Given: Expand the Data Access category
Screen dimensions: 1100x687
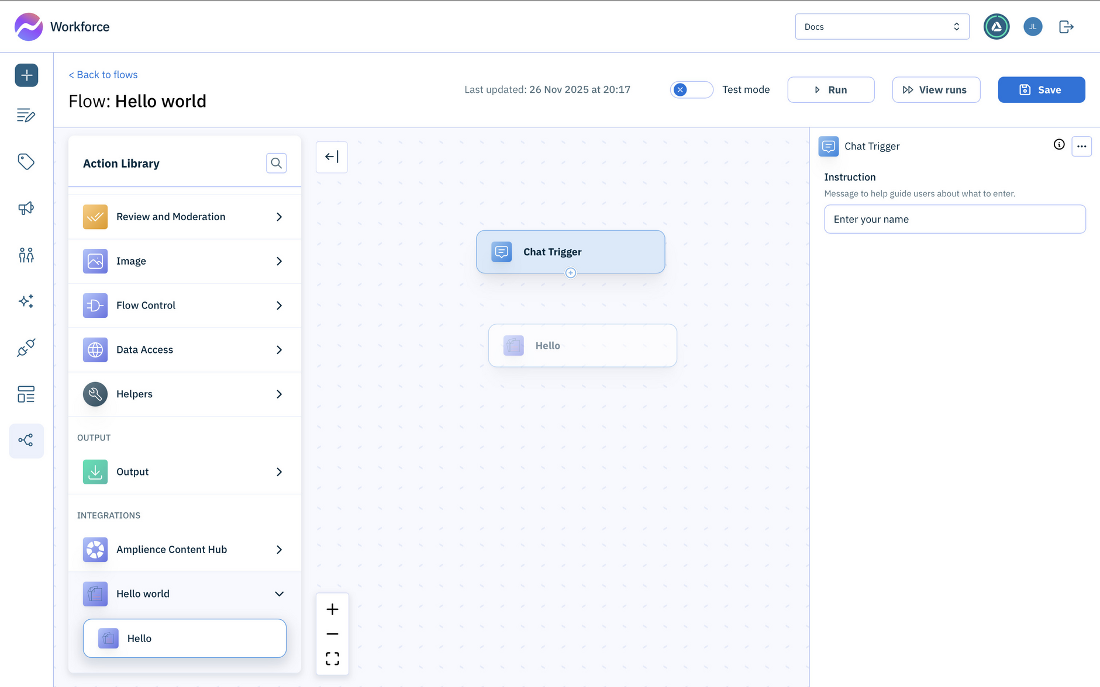Looking at the screenshot, I should (280, 349).
